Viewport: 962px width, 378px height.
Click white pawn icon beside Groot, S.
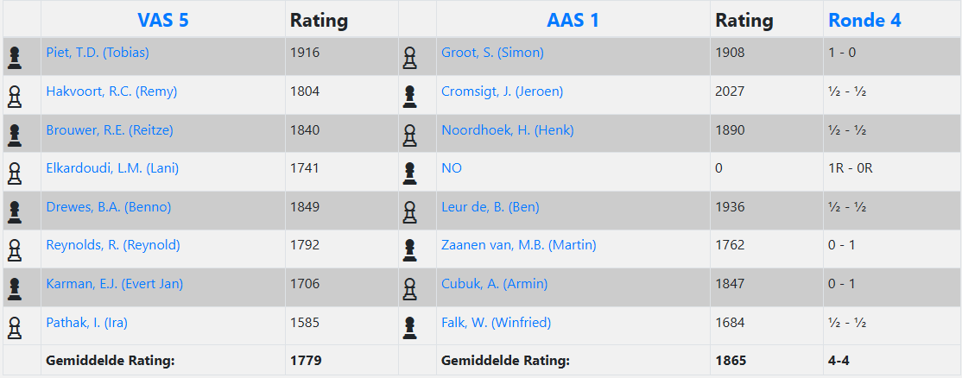[x=409, y=58]
